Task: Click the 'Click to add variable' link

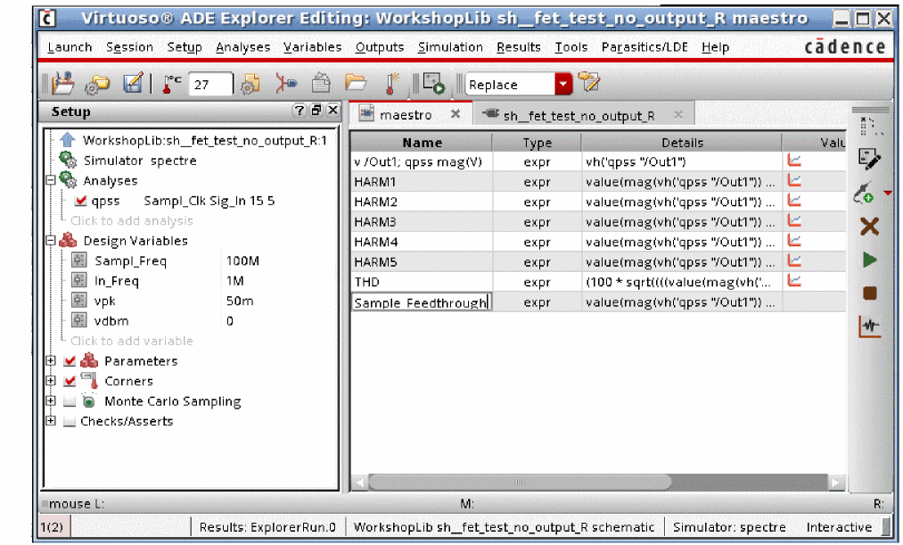Action: [x=131, y=341]
